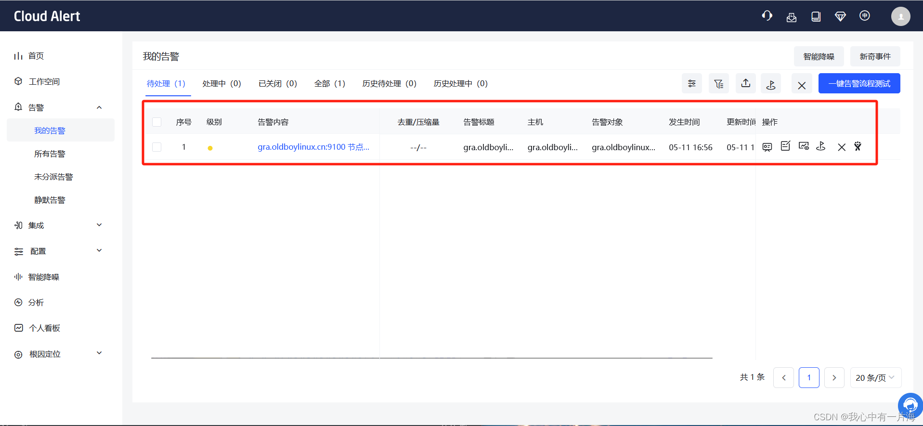The height and width of the screenshot is (426, 923).
Task: Click the 智能降噪 waveform icon in sidebar
Action: 18,277
